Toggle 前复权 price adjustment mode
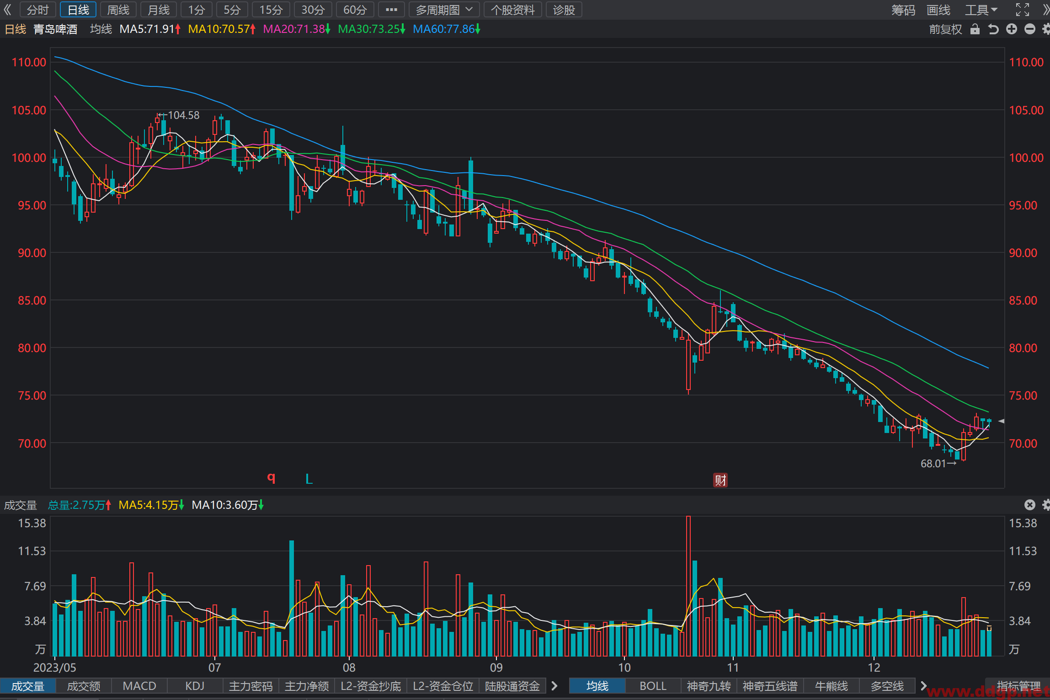 tap(945, 29)
